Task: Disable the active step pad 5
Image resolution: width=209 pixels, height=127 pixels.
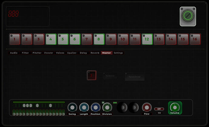Action: tap(63, 39)
